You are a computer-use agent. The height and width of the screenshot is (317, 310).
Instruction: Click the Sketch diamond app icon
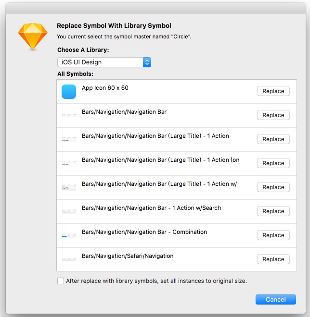pos(33,37)
